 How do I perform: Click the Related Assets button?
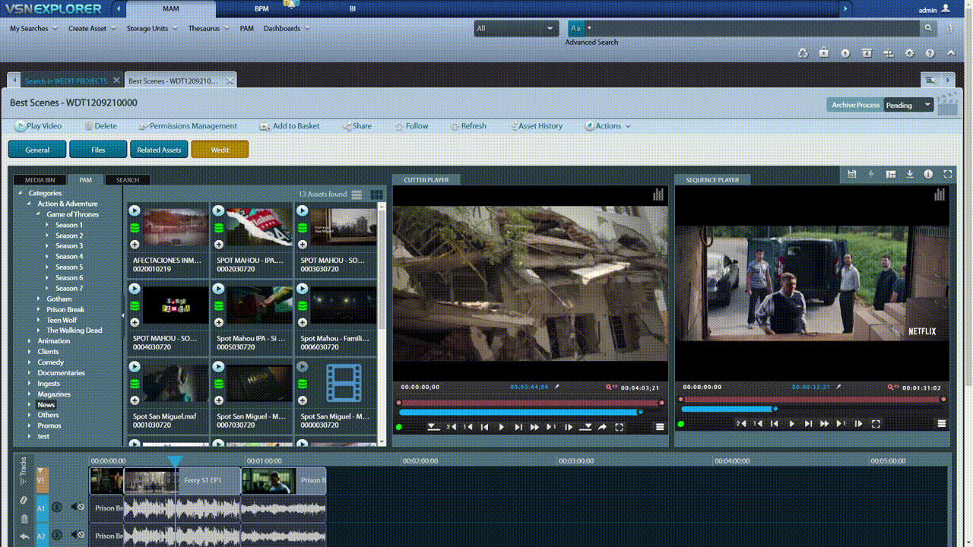coord(159,150)
